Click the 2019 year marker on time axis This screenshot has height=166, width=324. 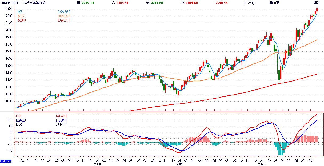(179, 165)
